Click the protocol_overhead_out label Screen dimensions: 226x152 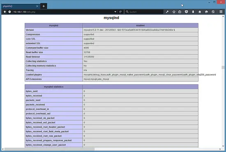point(38,114)
